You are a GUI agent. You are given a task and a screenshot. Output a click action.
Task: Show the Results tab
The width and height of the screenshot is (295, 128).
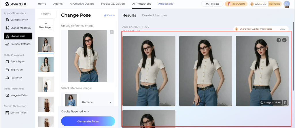[129, 16]
